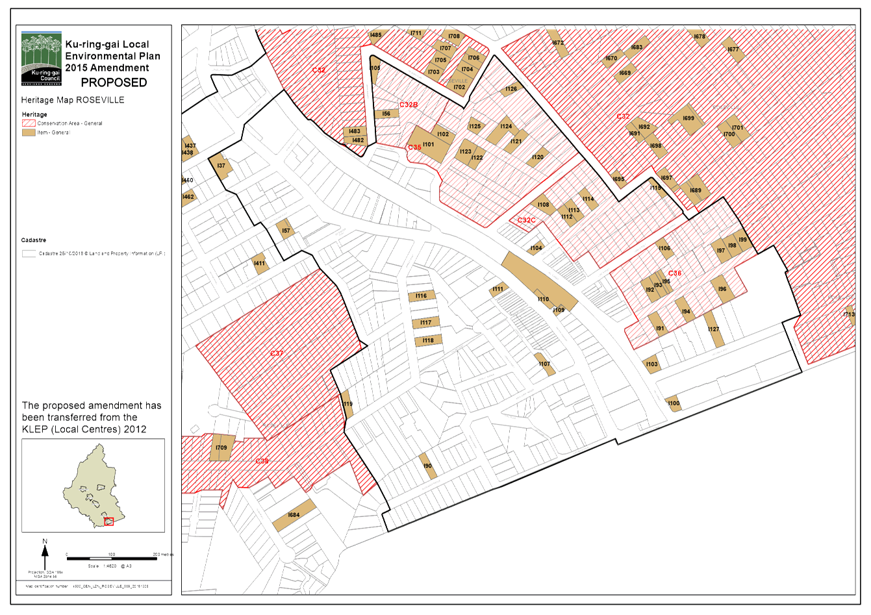Click heritage item I102
871x615 pixels.
click(x=442, y=134)
